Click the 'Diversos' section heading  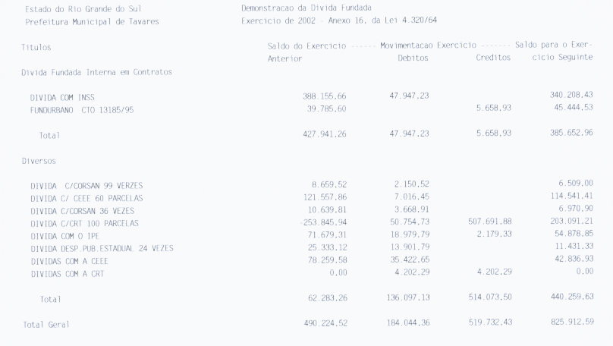tap(39, 161)
